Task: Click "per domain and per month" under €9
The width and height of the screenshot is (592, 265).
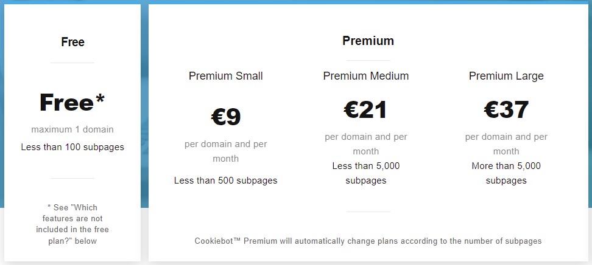Action: point(226,151)
